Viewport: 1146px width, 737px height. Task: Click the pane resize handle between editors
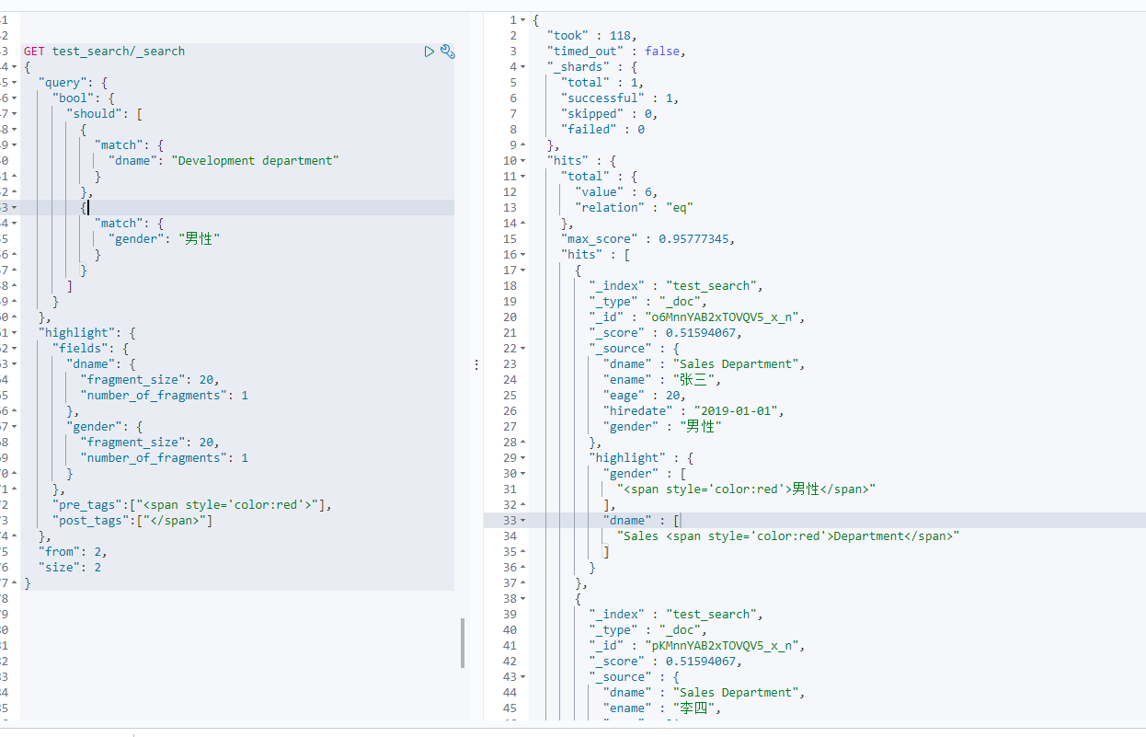point(476,365)
